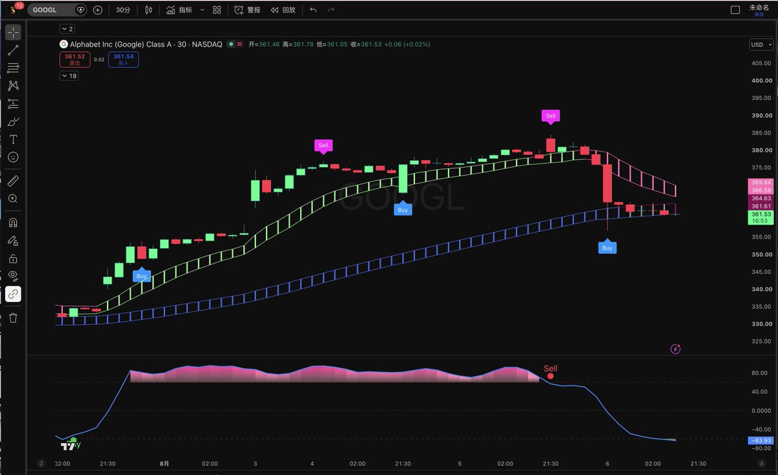Click the 16:53 countdown label
Viewport: 778px width, 475px height.
click(x=761, y=221)
